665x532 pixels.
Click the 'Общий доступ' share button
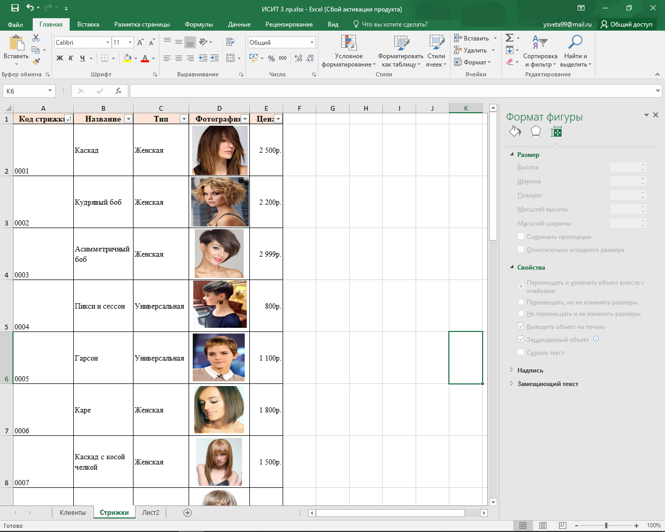627,24
